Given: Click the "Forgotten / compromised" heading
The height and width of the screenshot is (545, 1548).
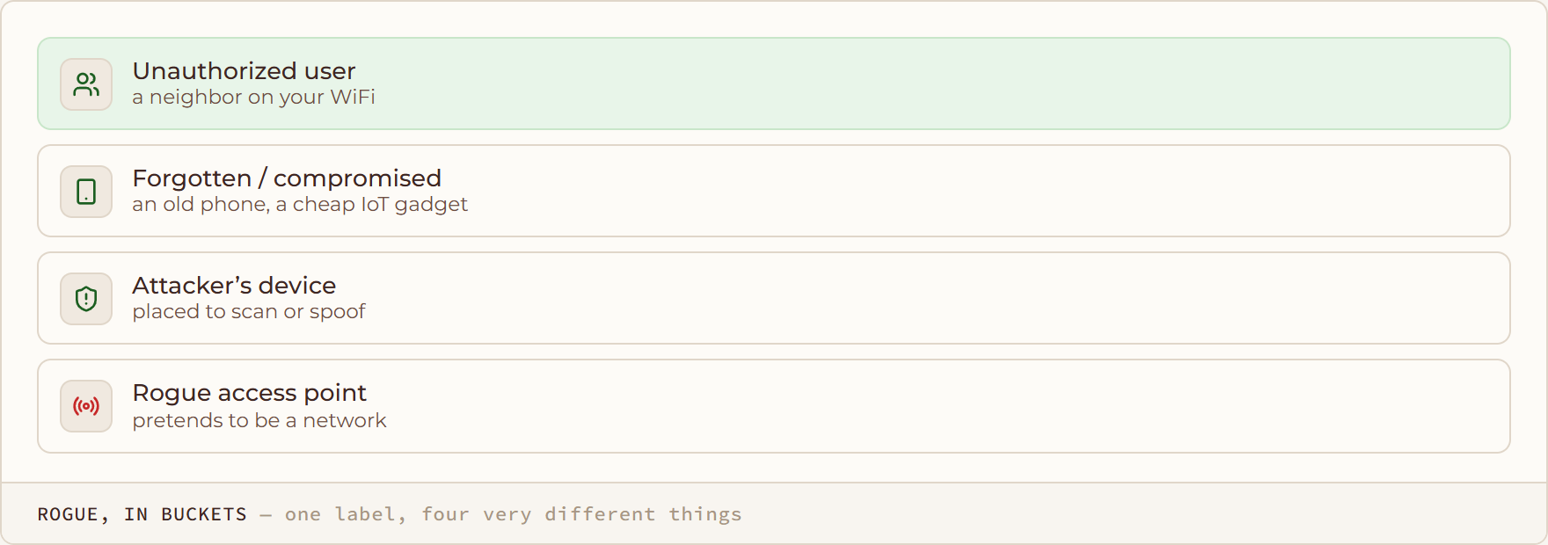Looking at the screenshot, I should (x=287, y=178).
